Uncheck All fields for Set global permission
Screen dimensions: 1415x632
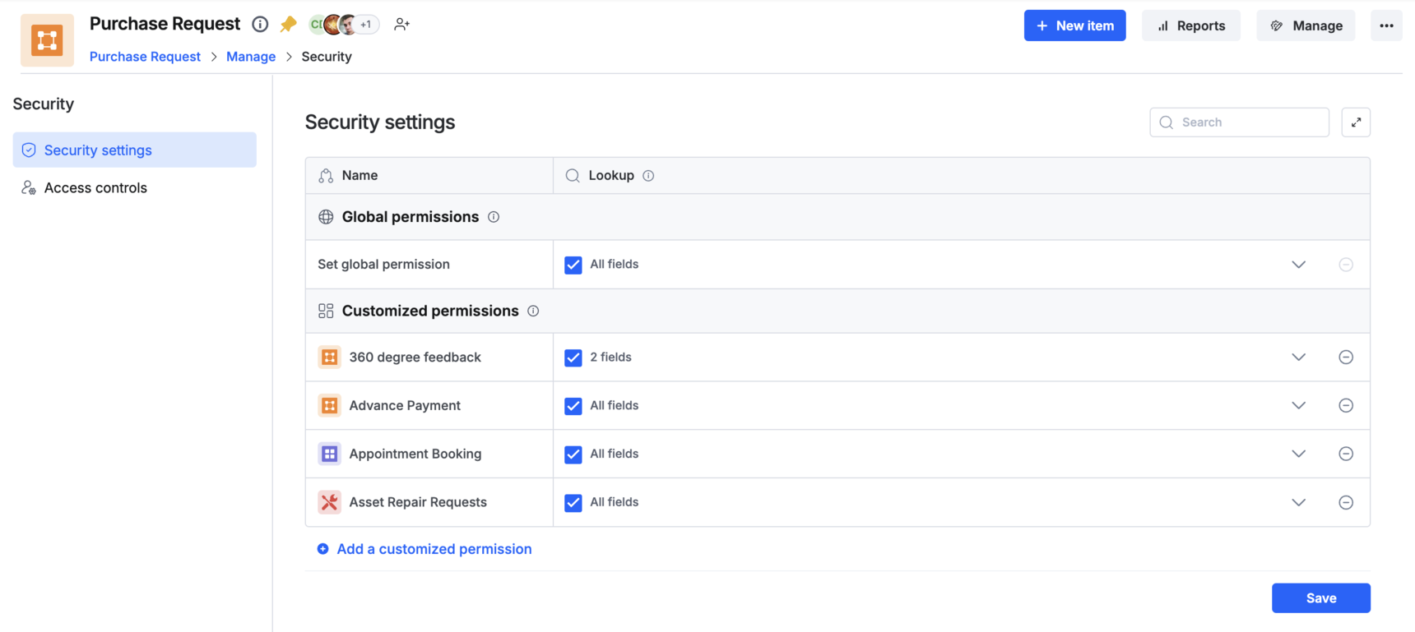(x=573, y=265)
